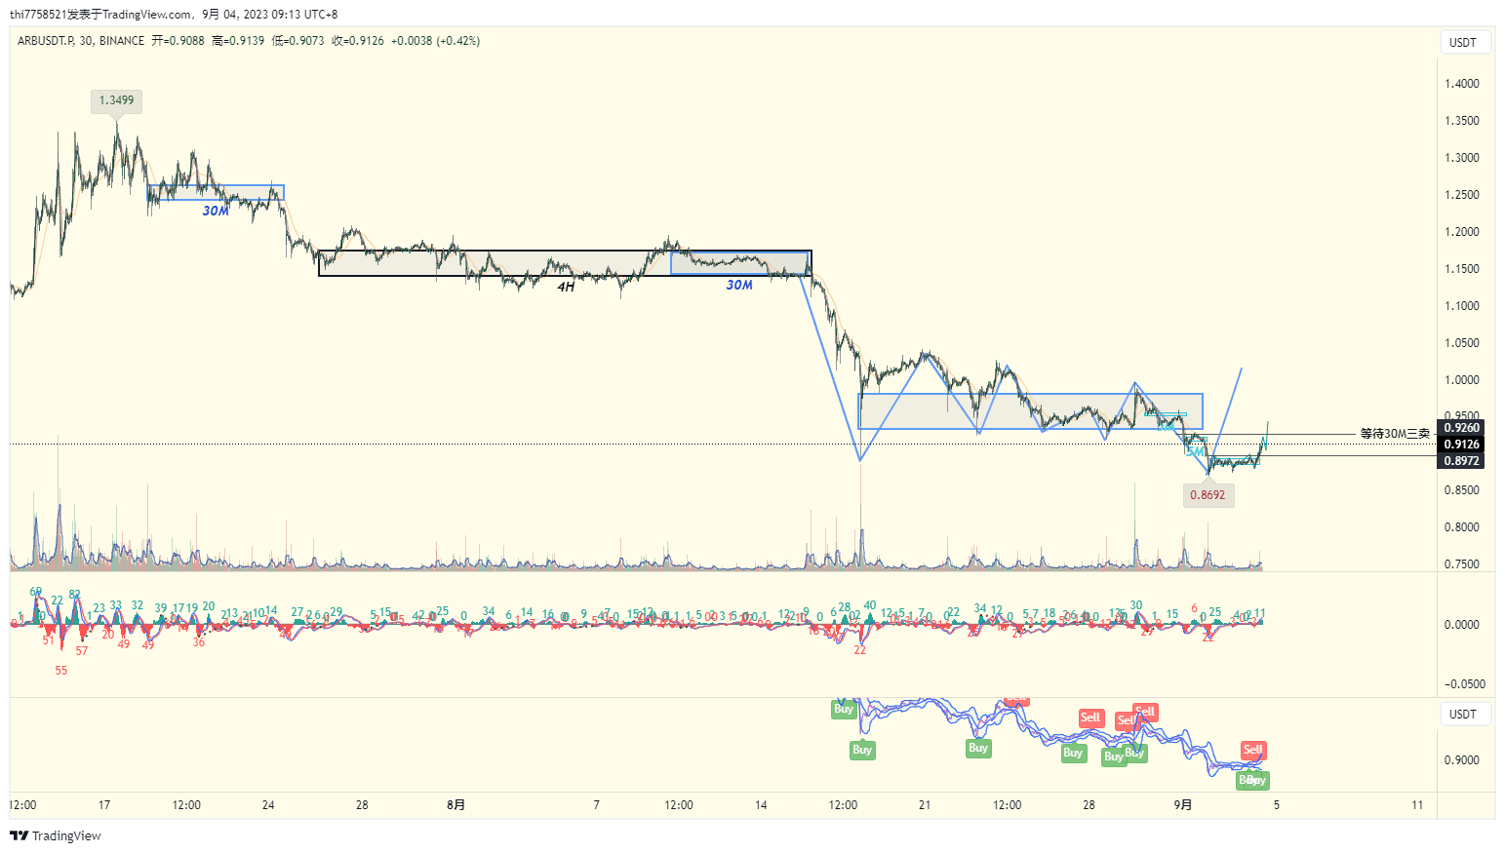This screenshot has height=853, width=1505.
Task: Click the 0.8972 price tag on the axis
Action: [1461, 461]
